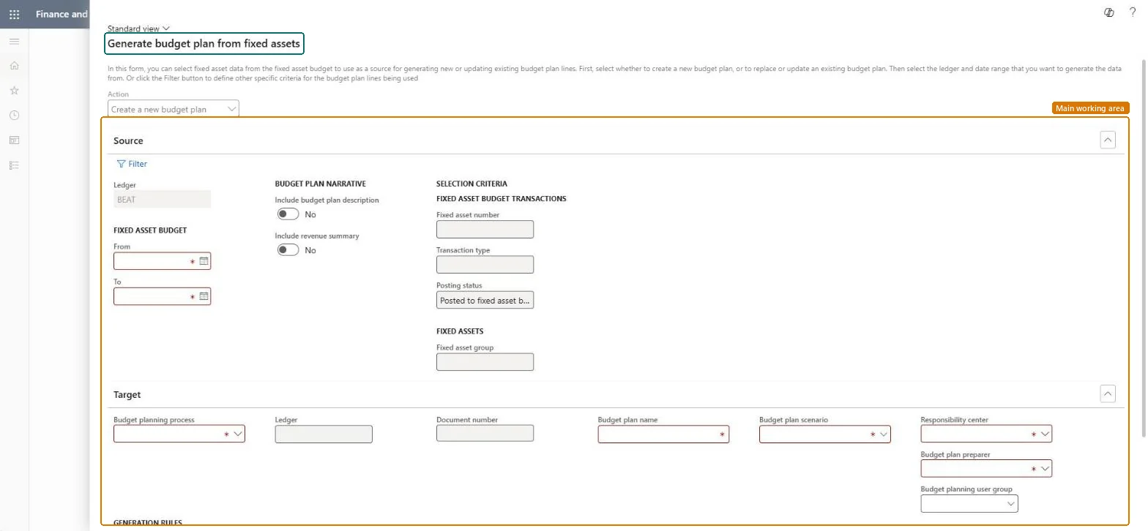Click the "BUDGET PLAN NARRATIVE" heading
Viewport: 1148px width, 531px height.
click(321, 184)
